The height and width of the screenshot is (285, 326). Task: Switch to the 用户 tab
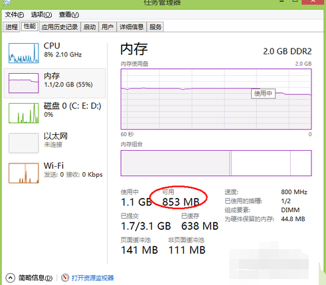pos(108,27)
